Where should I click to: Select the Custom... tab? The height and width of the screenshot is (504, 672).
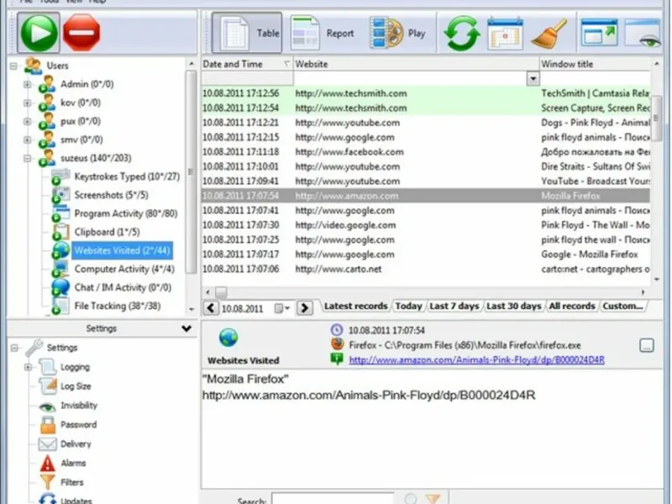tap(622, 306)
